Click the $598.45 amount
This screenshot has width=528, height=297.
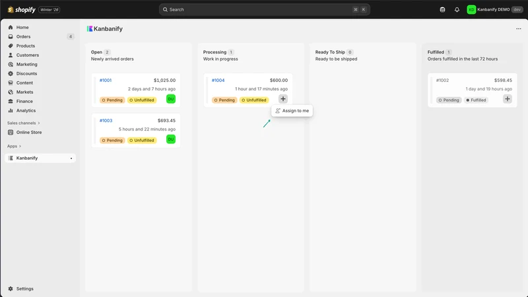(503, 80)
